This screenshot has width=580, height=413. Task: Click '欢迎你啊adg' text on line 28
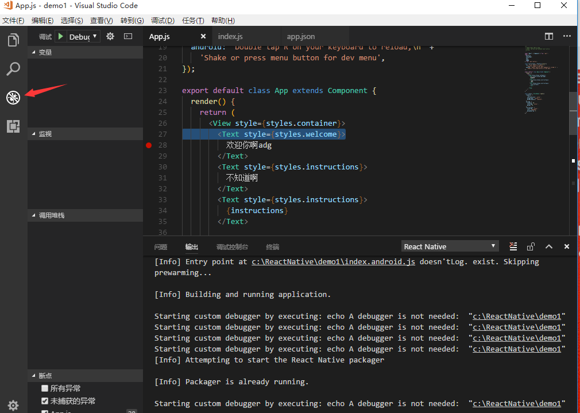249,145
